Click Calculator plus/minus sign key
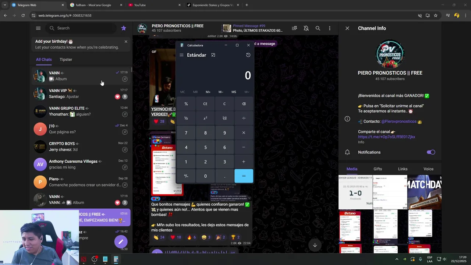Image resolution: width=471 pixels, height=265 pixels. 186,176
